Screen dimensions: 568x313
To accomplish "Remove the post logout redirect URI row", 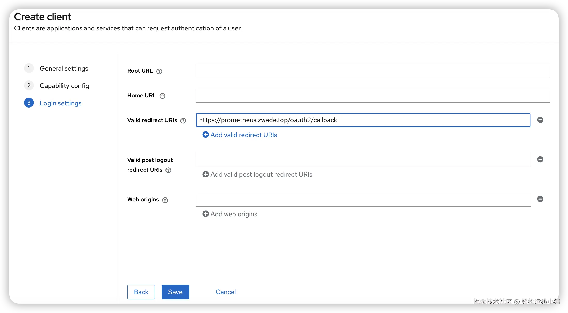I will 540,159.
